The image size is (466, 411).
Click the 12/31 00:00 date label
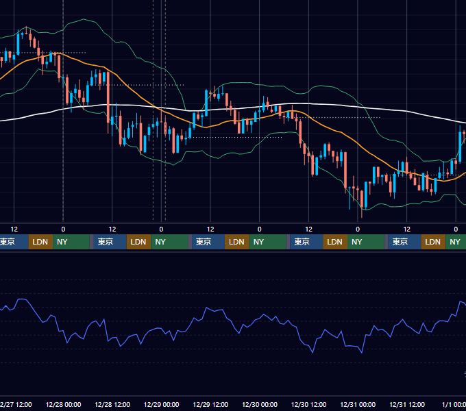click(358, 404)
